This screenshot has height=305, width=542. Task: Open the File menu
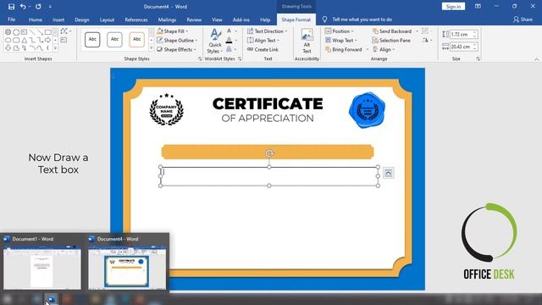click(11, 19)
